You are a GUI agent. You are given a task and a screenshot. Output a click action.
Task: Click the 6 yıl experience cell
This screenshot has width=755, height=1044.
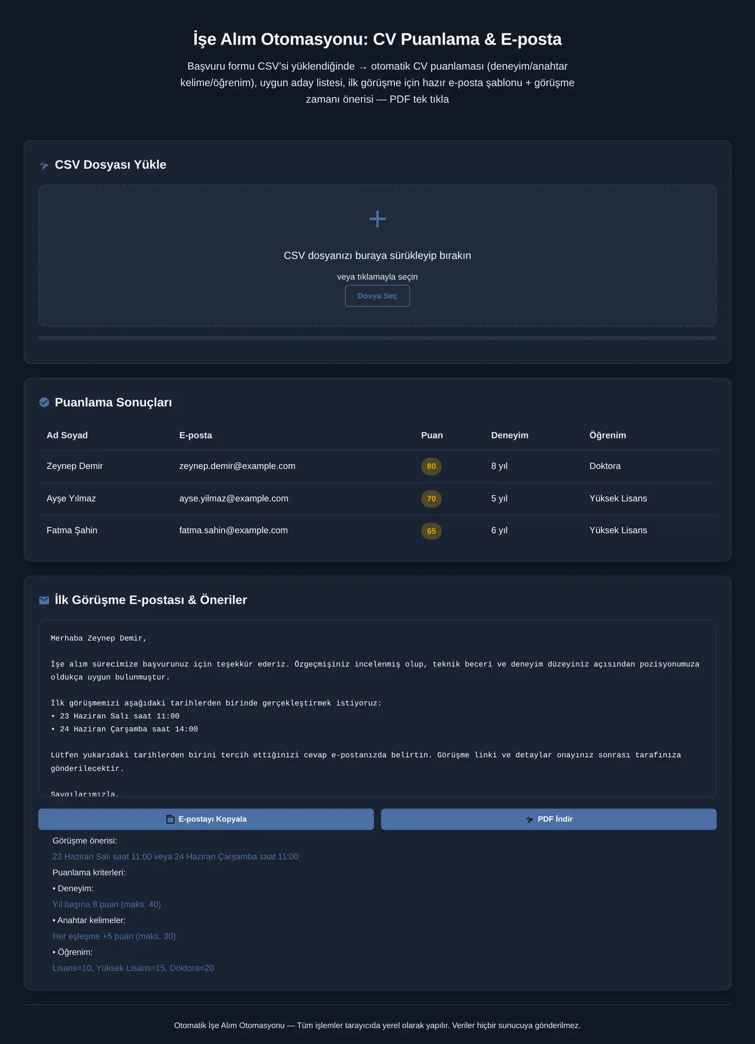click(x=500, y=530)
